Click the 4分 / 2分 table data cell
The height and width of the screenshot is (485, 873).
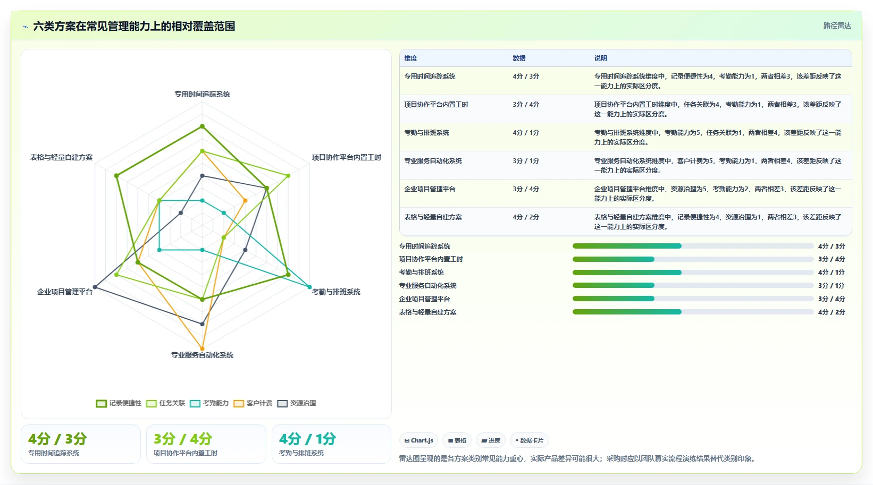point(526,217)
